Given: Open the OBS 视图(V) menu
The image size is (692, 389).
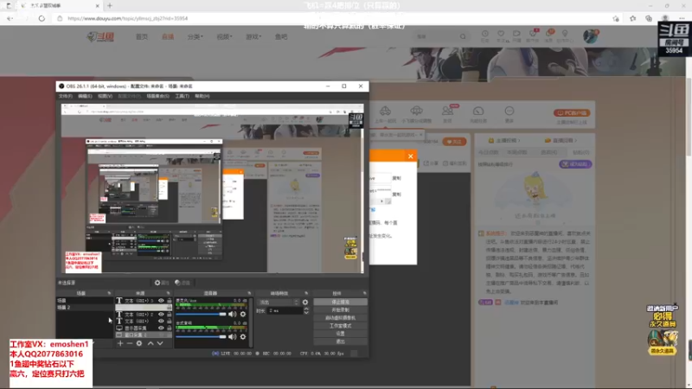Looking at the screenshot, I should [x=105, y=96].
